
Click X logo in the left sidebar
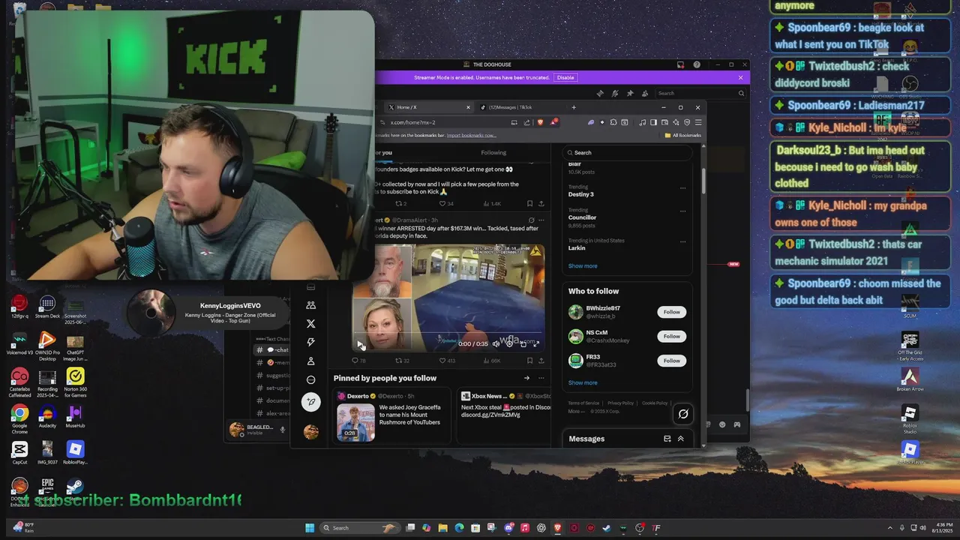point(310,324)
